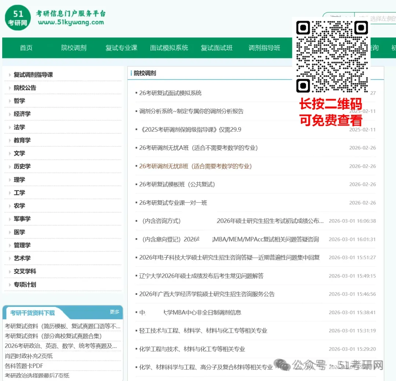Screen dimensions: 396x381
Task: Open 化学、材料科学与工程、高分子及复合材料 article
Action: pyautogui.click(x=206, y=367)
